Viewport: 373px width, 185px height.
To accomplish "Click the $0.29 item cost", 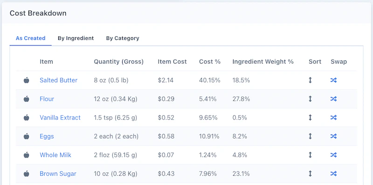I will [166, 99].
